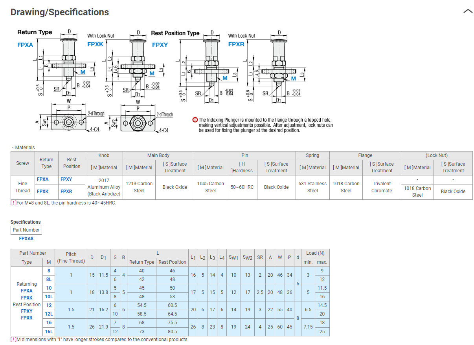Select FPXA in the Materials table Return Type column
Image resolution: width=474 pixels, height=345 pixels.
[x=42, y=179]
